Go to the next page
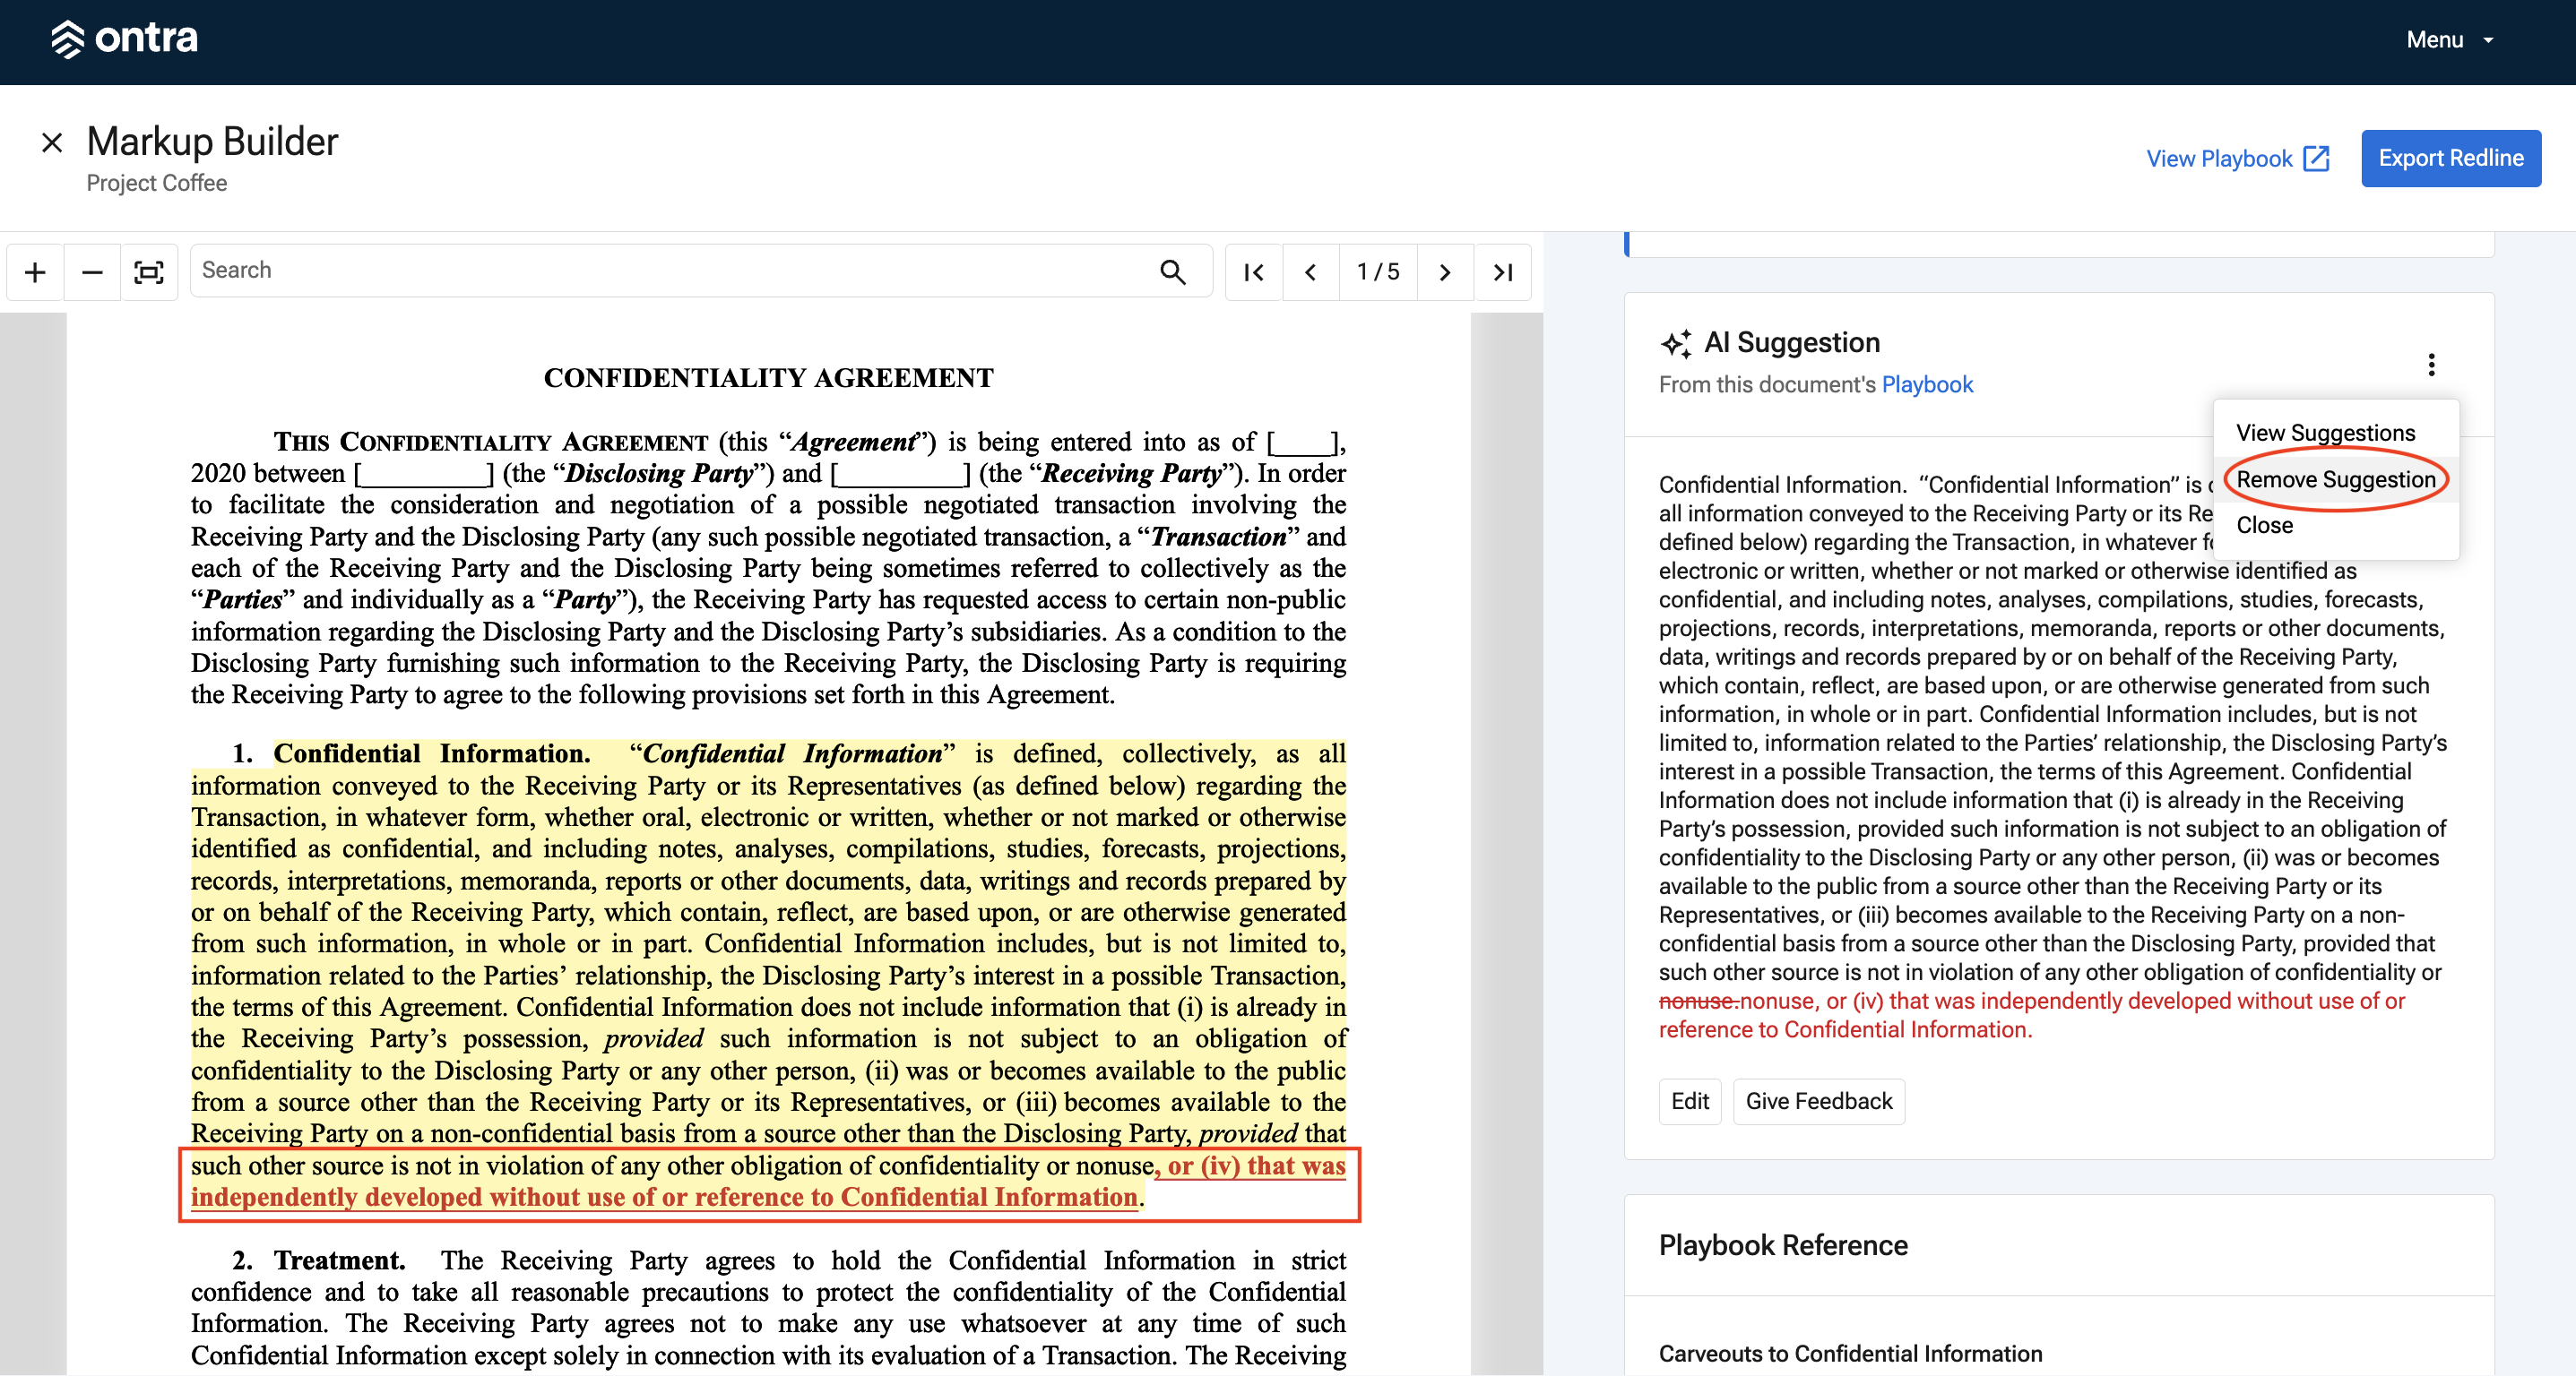 (1445, 271)
